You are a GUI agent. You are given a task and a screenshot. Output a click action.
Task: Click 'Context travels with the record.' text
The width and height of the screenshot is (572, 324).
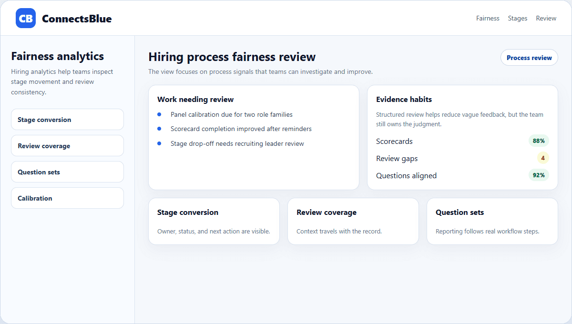coord(339,232)
